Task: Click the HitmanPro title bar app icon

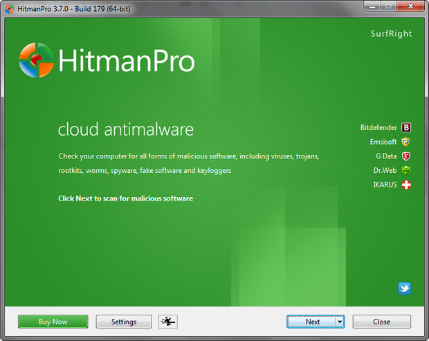Action: [x=10, y=9]
